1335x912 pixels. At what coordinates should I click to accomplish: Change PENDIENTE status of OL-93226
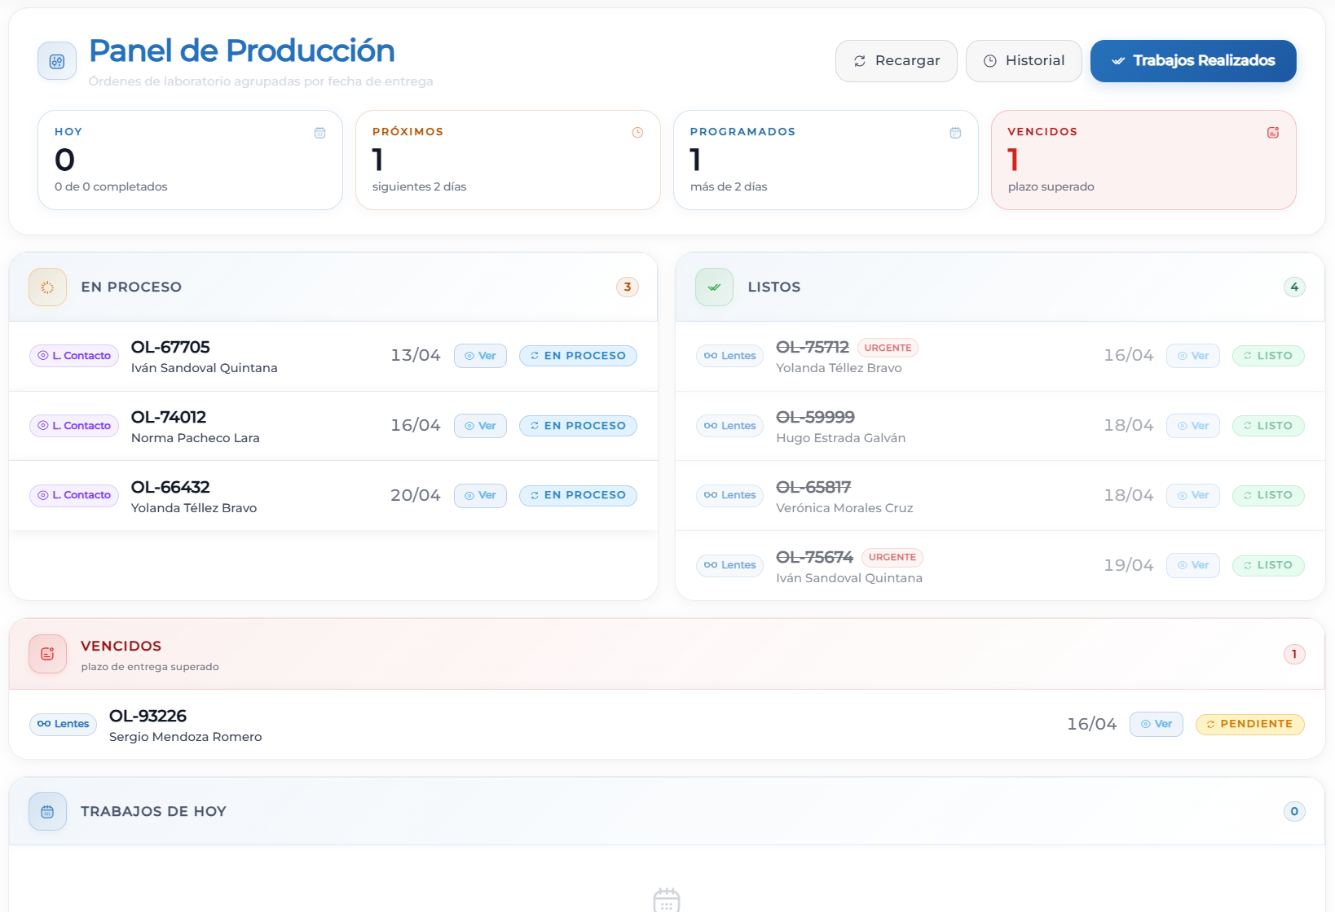(1249, 724)
